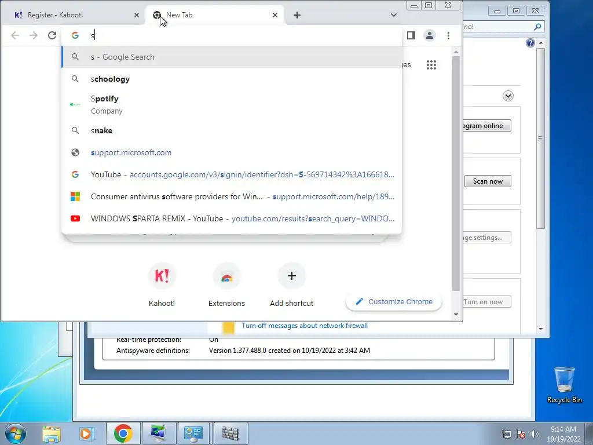The image size is (593, 445).
Task: Choose the 'snake' search suggestion
Action: [x=232, y=130]
